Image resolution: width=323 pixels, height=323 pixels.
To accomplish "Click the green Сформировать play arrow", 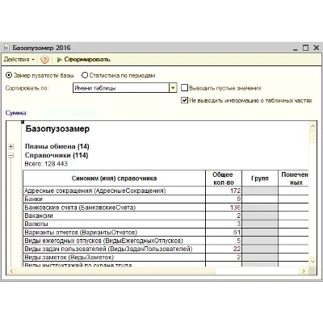I will (60, 60).
